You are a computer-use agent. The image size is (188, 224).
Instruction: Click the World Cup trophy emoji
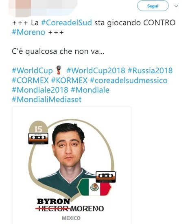pos(58,70)
